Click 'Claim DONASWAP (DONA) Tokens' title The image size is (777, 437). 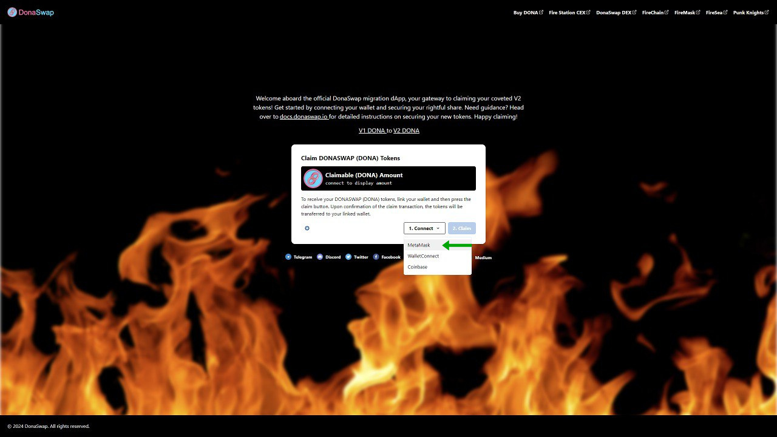tap(350, 158)
